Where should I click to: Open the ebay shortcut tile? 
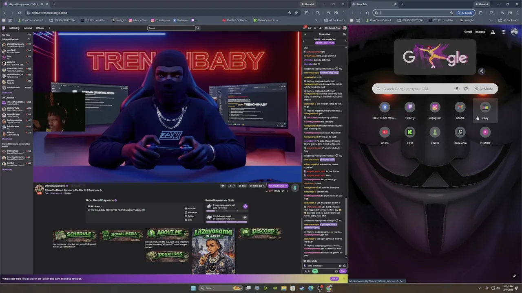485,110
